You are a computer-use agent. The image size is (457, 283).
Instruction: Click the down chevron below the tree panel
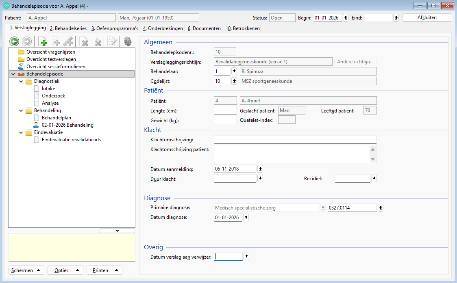(x=117, y=231)
